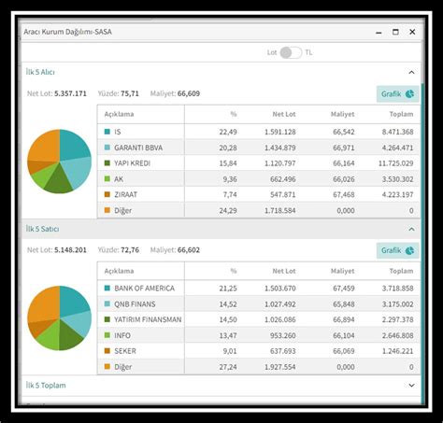Toggle the Lot / TL switch

291,52
